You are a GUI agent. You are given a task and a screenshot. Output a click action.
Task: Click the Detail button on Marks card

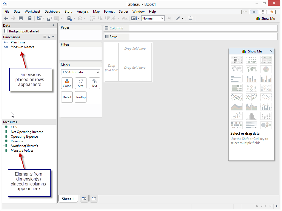[67, 97]
